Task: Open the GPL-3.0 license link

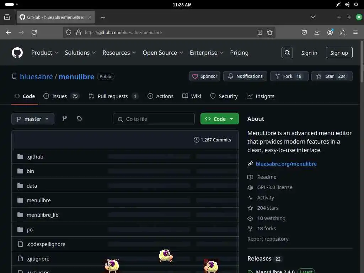Action: 275,187
